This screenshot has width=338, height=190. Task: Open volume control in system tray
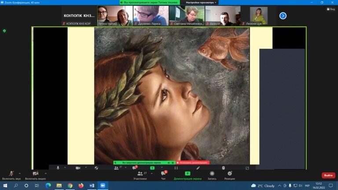(300, 186)
